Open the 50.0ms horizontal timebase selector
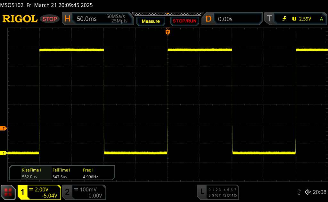The height and width of the screenshot is (202, 328). pos(86,19)
